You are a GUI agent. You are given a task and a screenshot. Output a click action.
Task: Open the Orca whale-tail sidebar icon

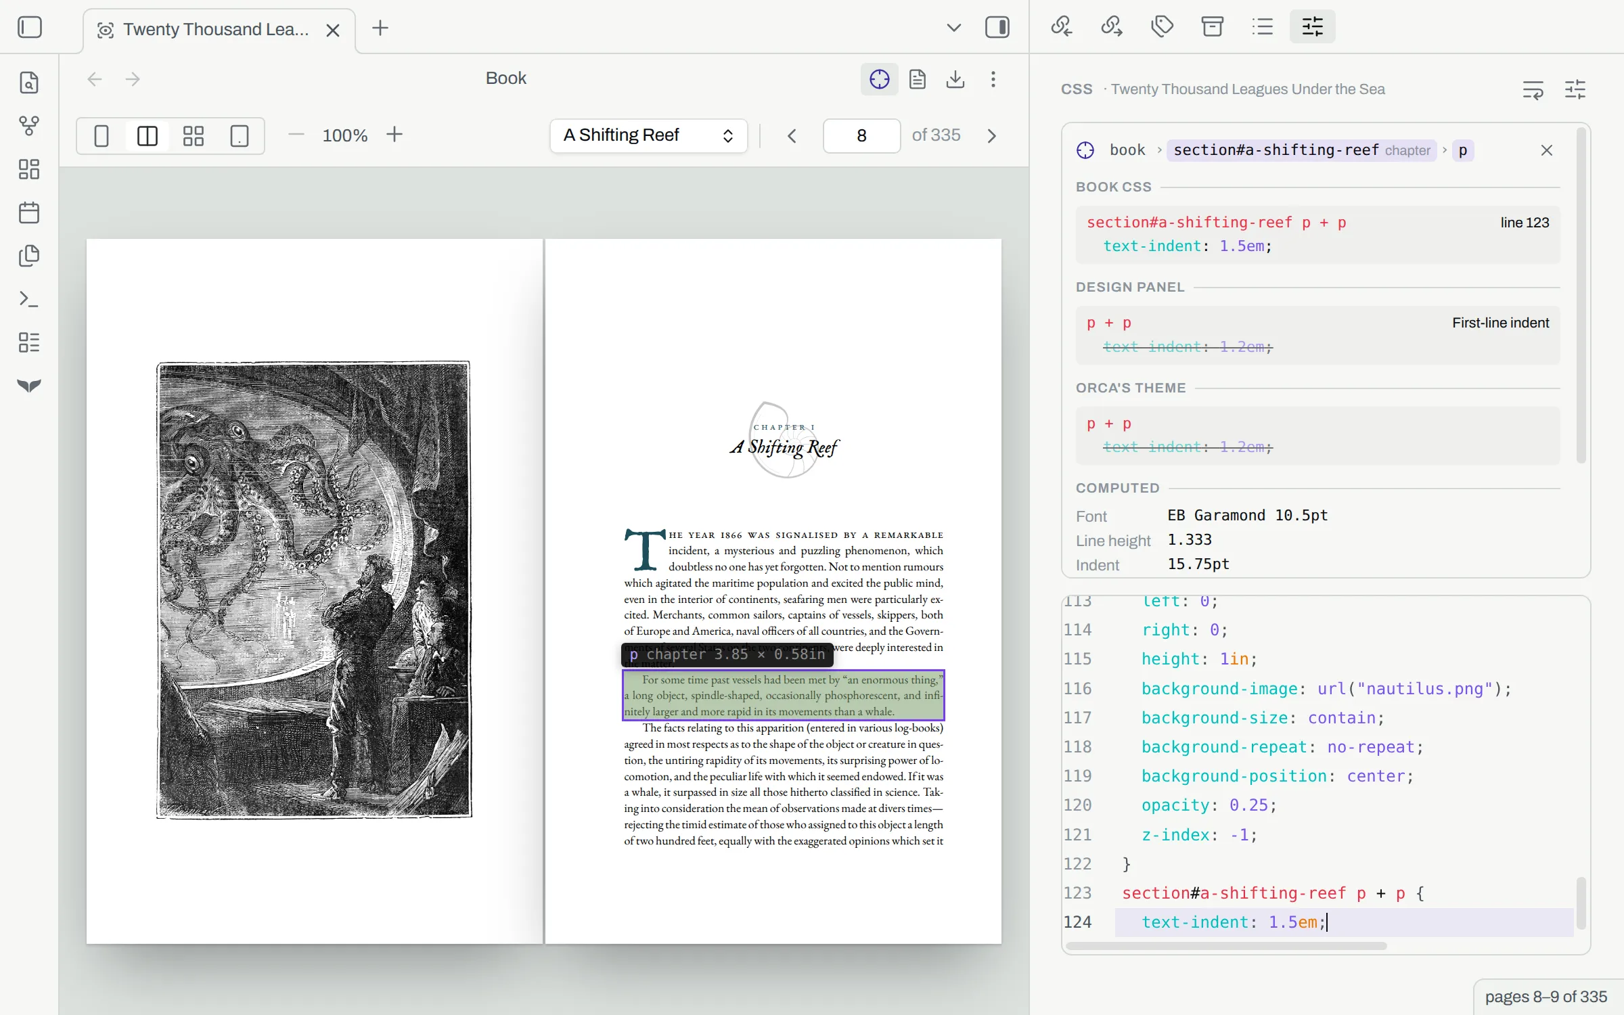click(x=29, y=386)
